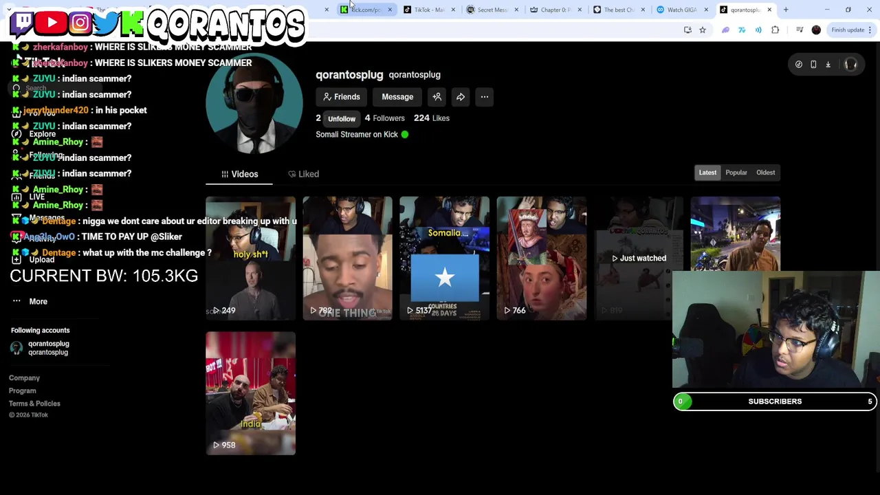Click the download desktop app icon
The height and width of the screenshot is (495, 880).
pyautogui.click(x=828, y=65)
